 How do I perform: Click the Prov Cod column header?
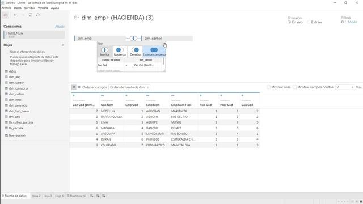(226, 105)
